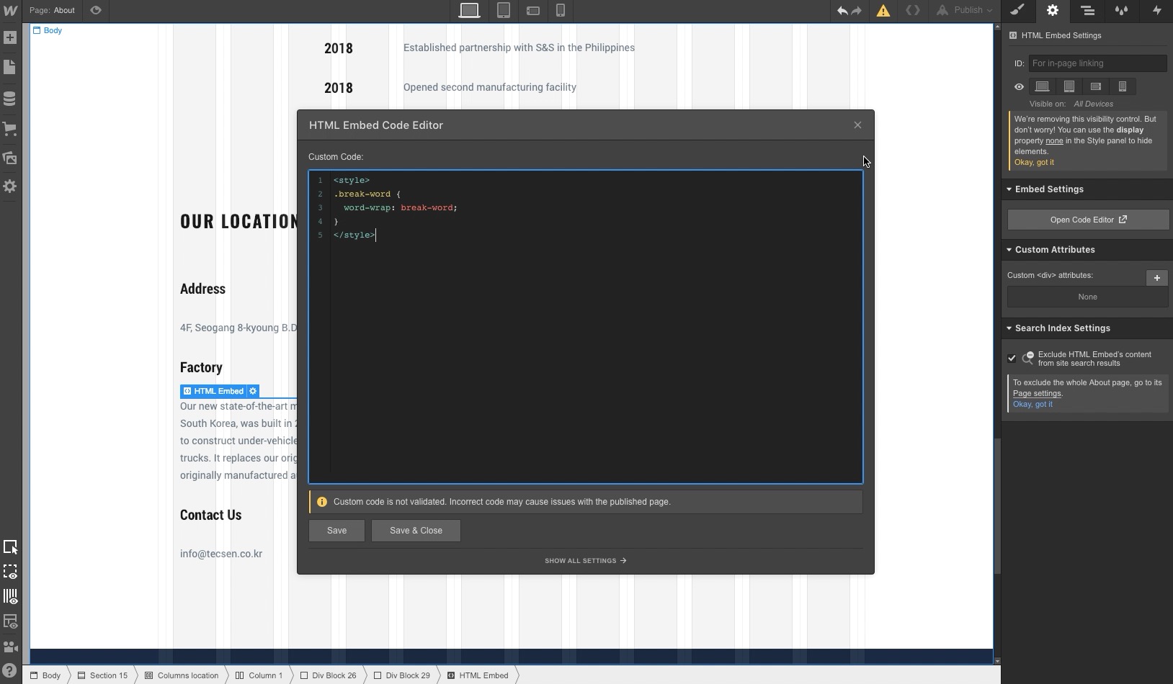Select the mobile portrait breakpoint
The width and height of the screenshot is (1173, 684).
tap(561, 11)
